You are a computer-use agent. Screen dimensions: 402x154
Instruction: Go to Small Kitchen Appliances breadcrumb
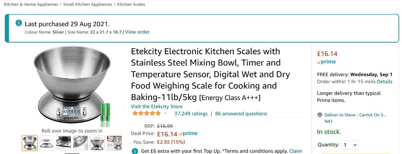[x=87, y=4]
